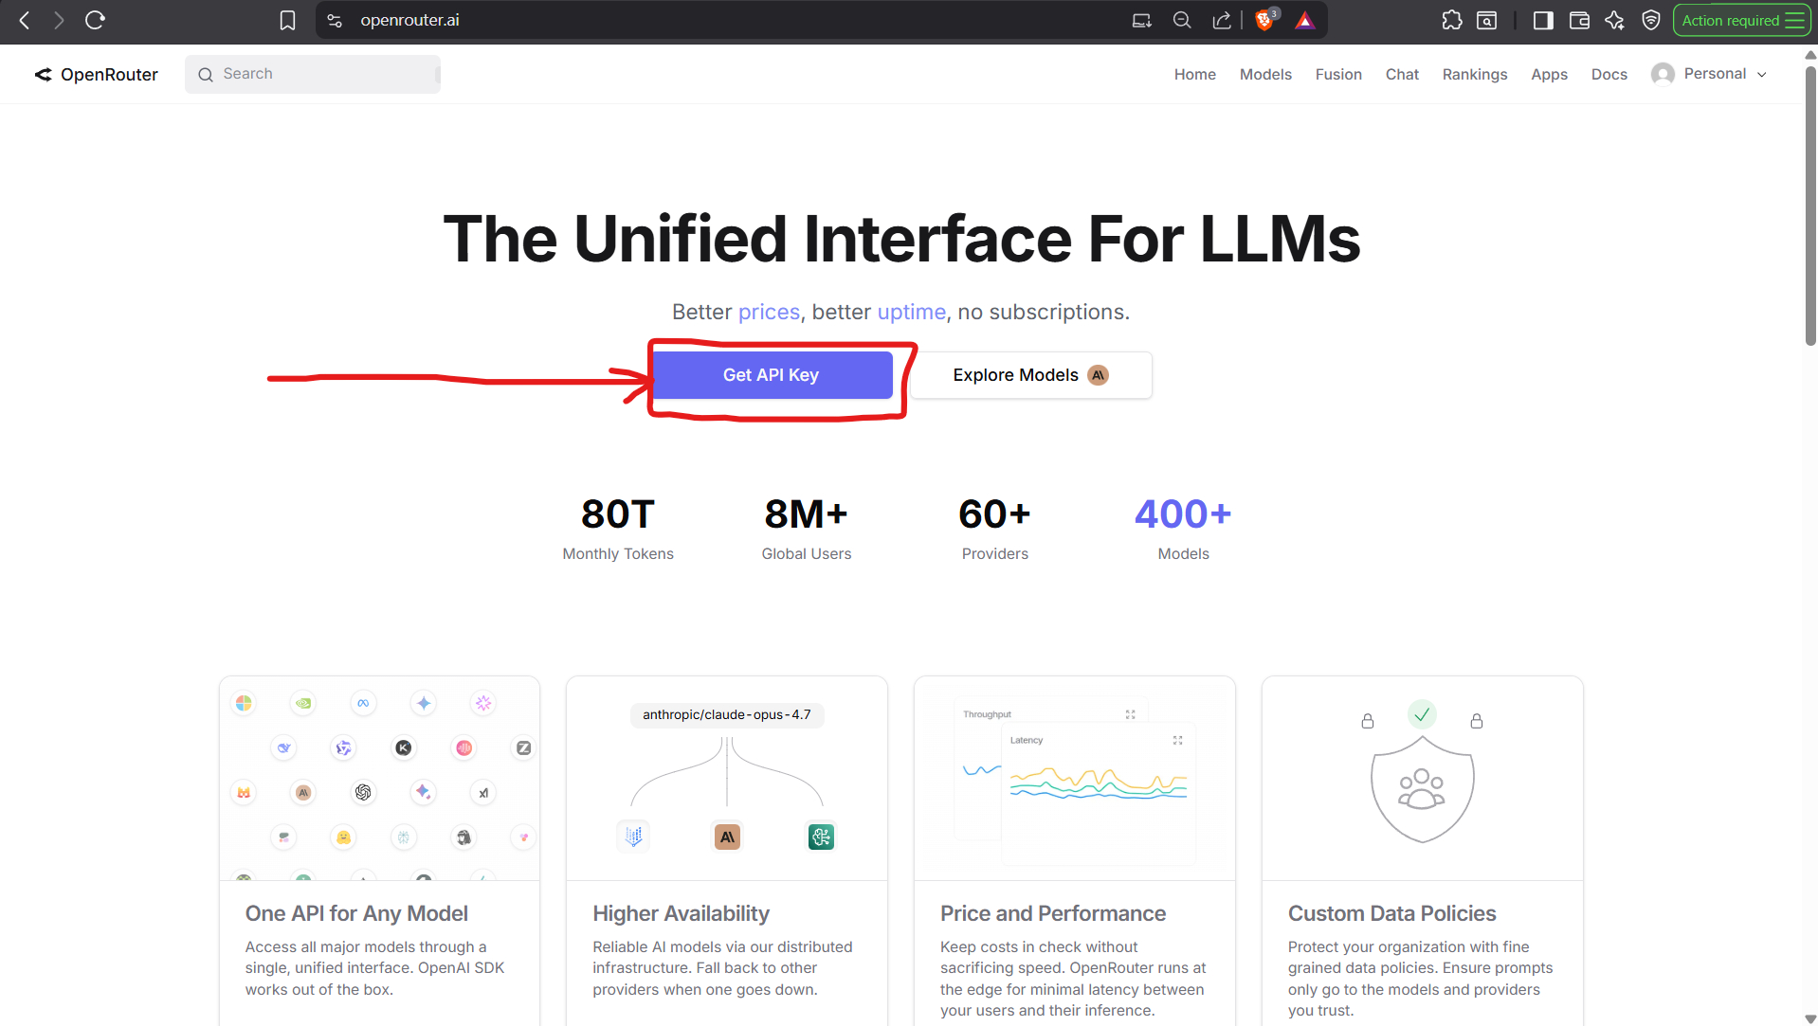Follow the 'uptime' link in tagline

pos(911,312)
